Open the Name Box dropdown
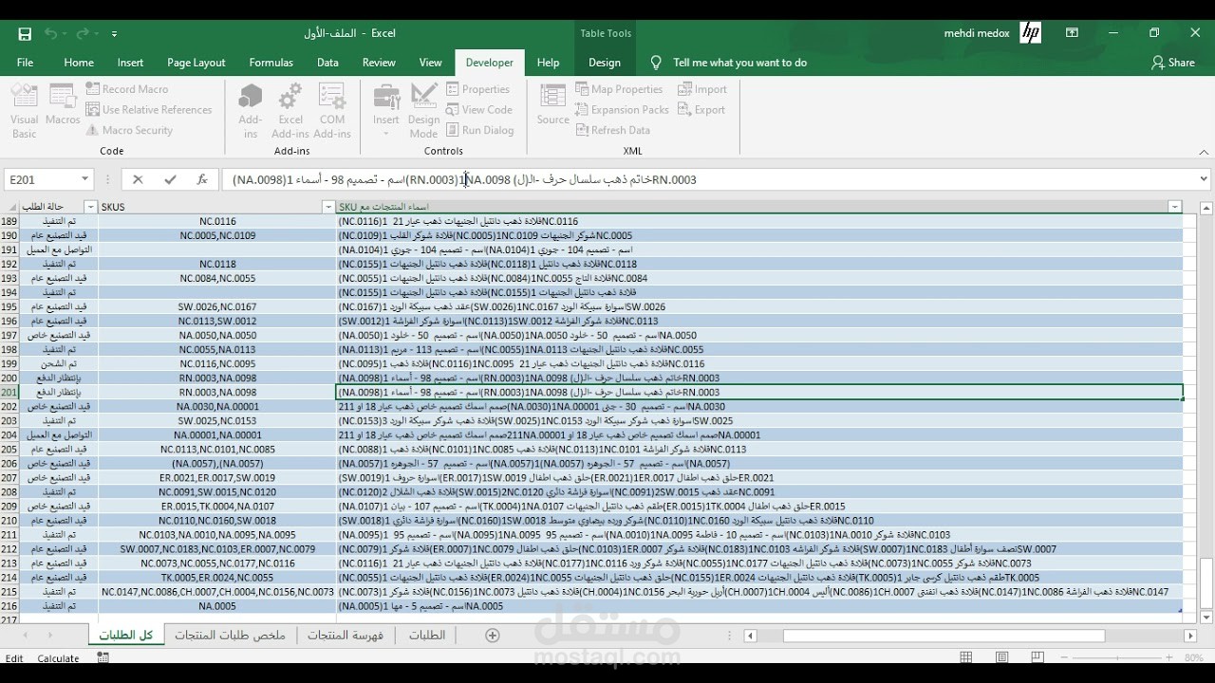The height and width of the screenshot is (683, 1215). point(84,179)
